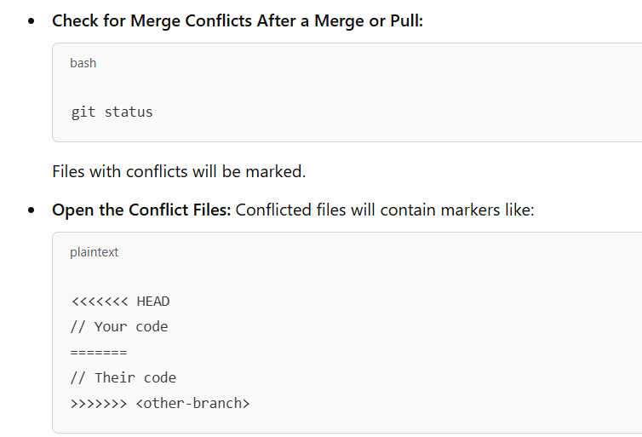Click the bold "Open the Conflict Files:" text
Screen dimensions: 642x437
[x=141, y=210]
